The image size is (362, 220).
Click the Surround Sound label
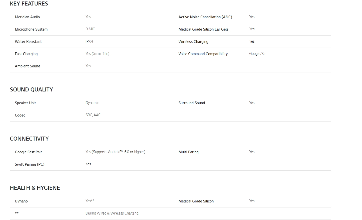point(192,103)
